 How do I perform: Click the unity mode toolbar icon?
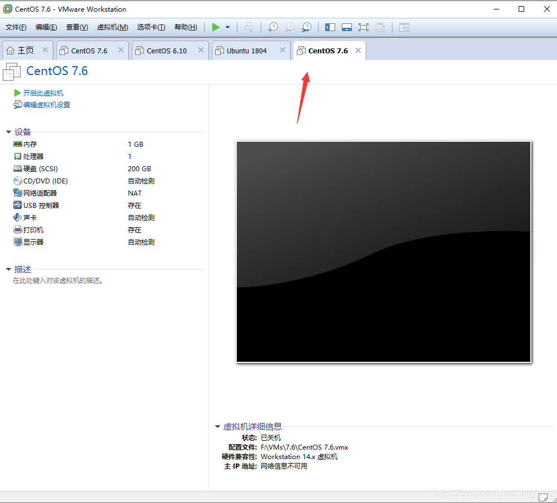(380, 27)
